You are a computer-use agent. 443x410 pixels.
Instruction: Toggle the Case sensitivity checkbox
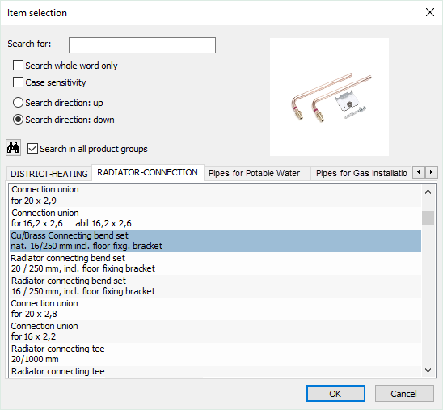tap(18, 82)
